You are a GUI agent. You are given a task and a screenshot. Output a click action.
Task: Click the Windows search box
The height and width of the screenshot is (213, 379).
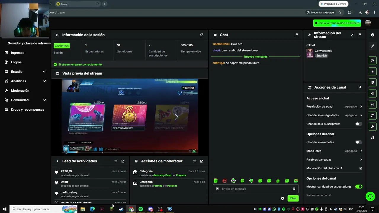click(44, 209)
